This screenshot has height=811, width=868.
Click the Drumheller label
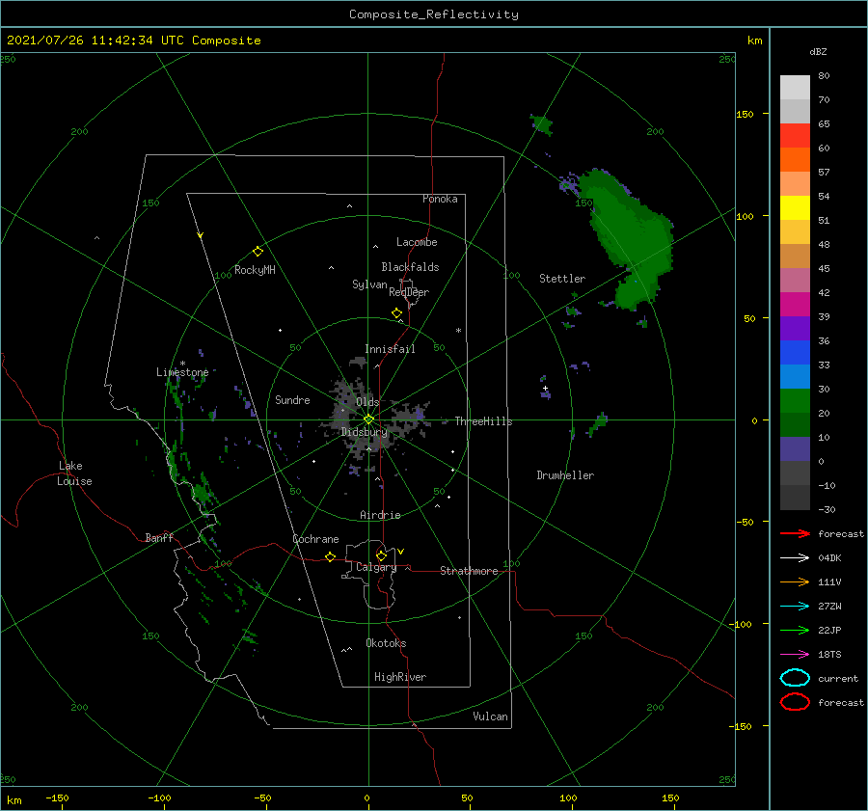click(x=565, y=475)
